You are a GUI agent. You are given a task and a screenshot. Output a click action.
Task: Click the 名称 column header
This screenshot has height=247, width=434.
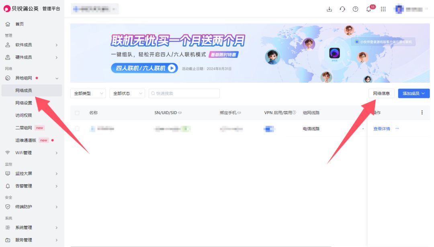point(93,112)
